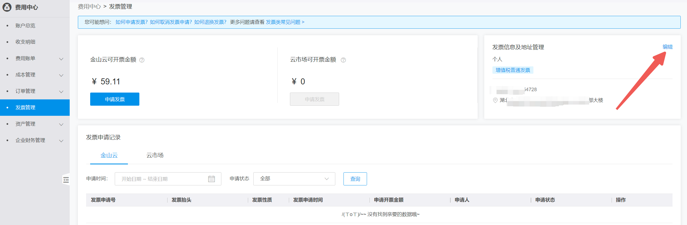Select 发票管理 in the sidebar
Screen dimensions: 687x225
(x=35, y=108)
